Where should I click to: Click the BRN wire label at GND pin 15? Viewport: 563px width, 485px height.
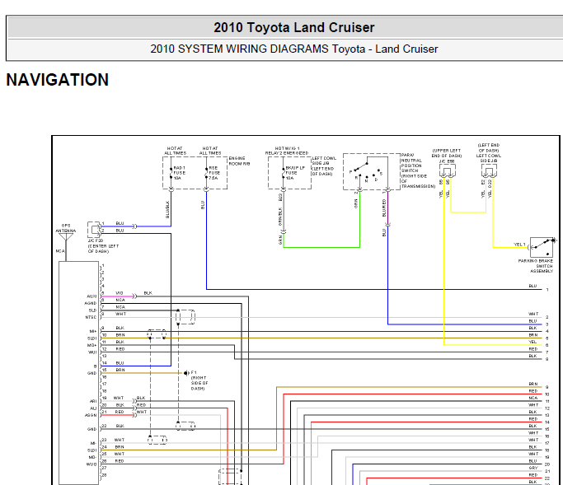[x=120, y=370]
